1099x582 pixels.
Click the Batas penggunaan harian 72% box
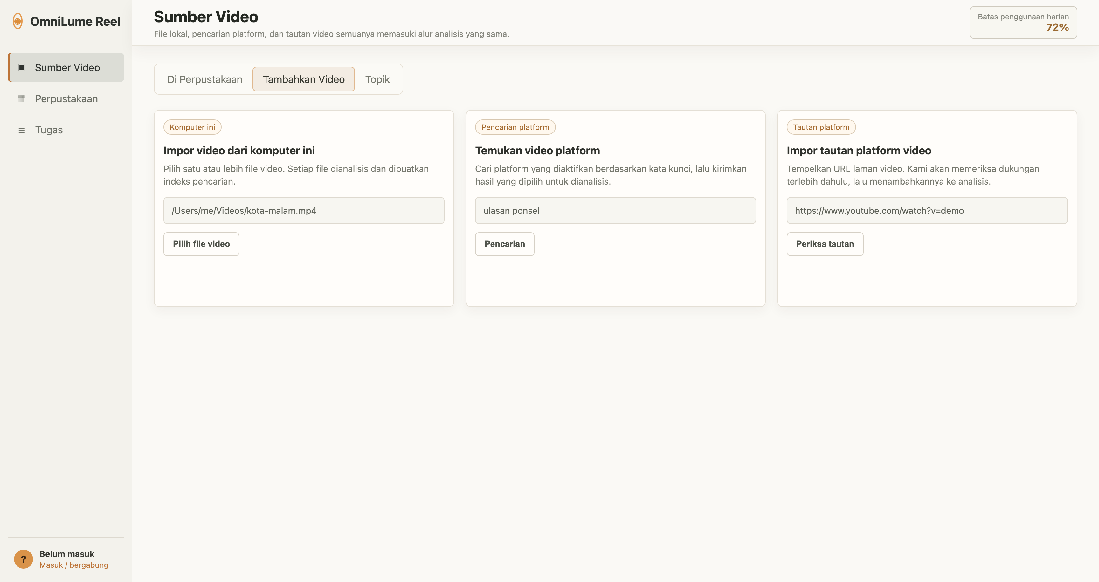click(1023, 23)
